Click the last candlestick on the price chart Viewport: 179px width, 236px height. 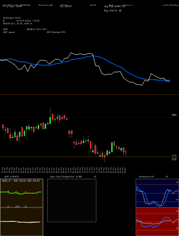126,152
